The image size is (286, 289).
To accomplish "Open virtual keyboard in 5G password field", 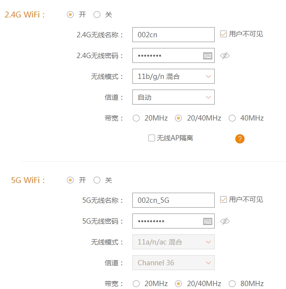I will [x=207, y=221].
